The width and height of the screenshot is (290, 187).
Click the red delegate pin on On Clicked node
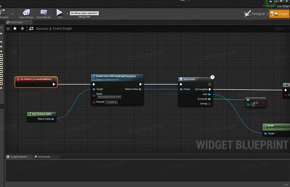click(55, 79)
